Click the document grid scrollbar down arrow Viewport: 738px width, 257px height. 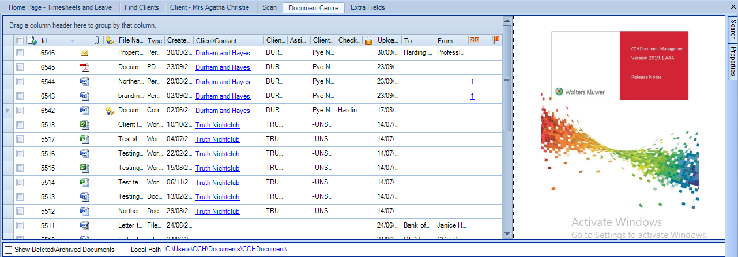(x=507, y=233)
